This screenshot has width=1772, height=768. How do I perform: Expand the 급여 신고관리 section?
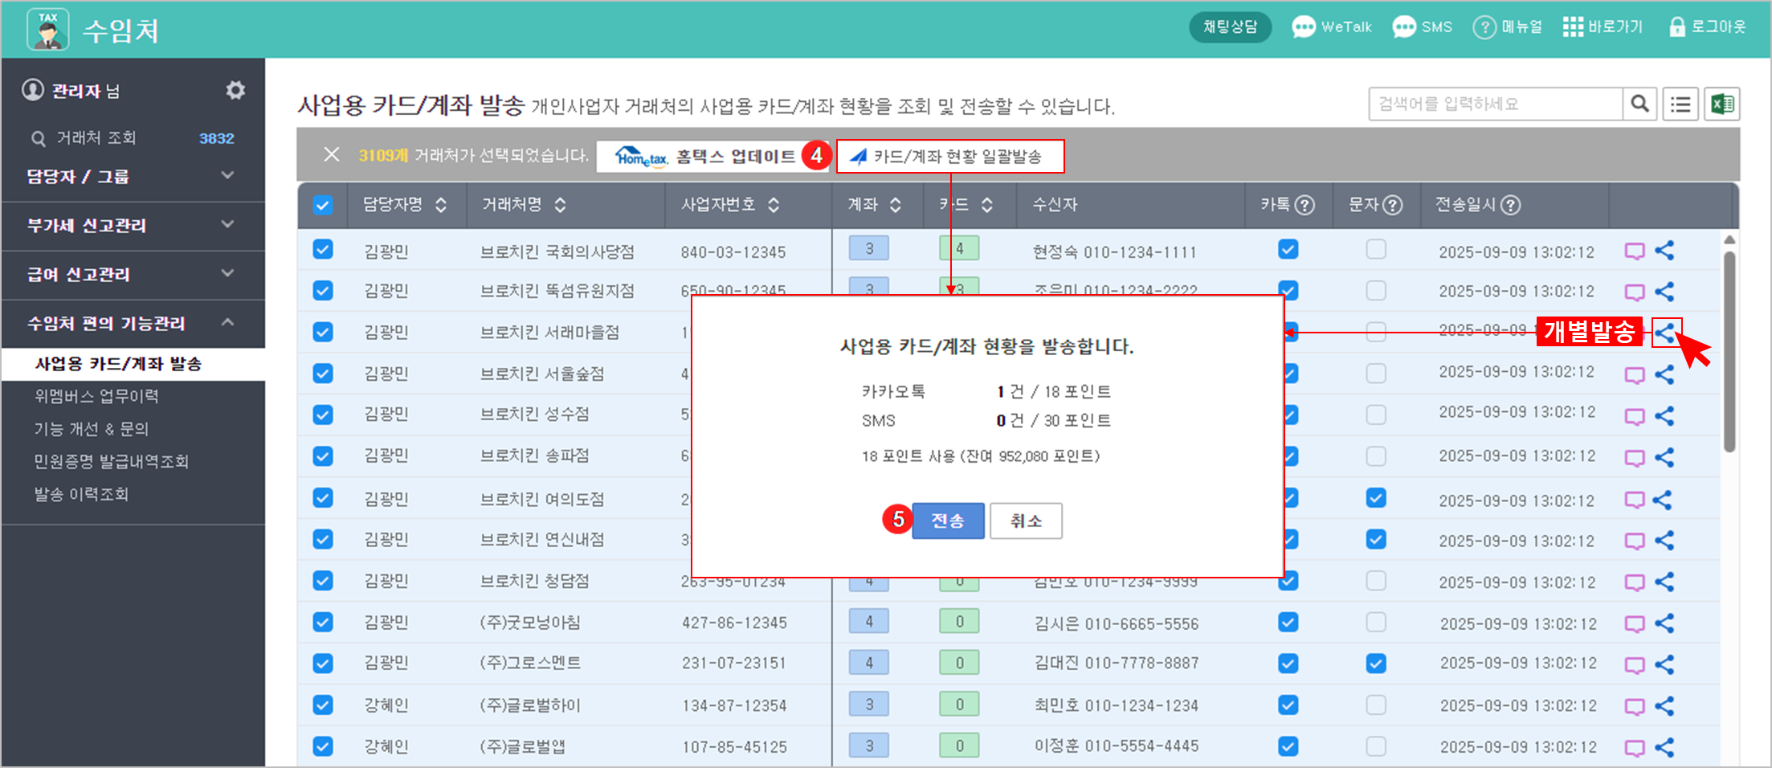(133, 275)
